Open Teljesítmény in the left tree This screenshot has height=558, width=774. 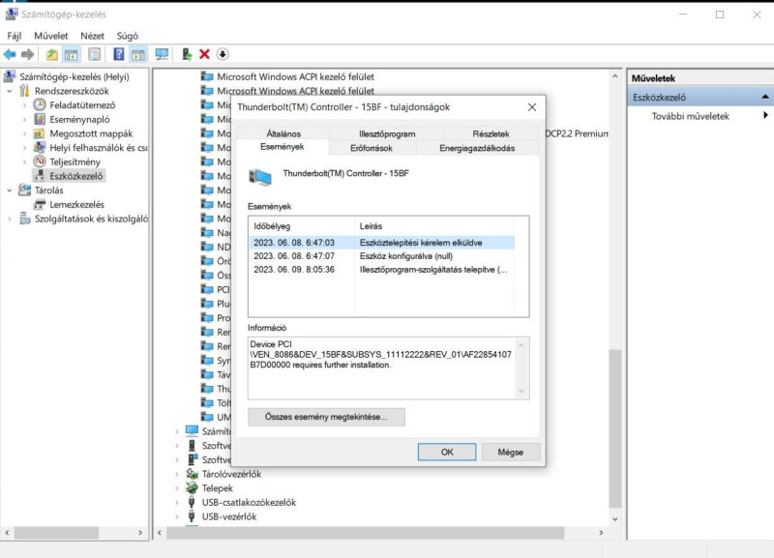[75, 162]
